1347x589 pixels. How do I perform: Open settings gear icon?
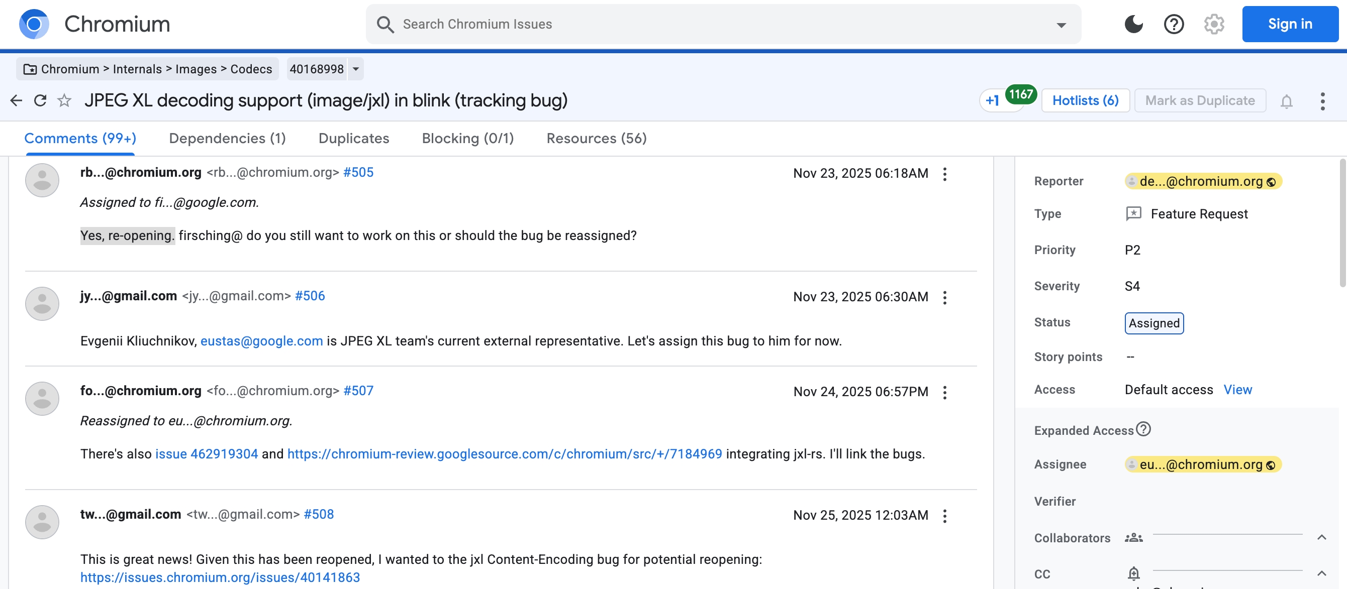point(1214,24)
